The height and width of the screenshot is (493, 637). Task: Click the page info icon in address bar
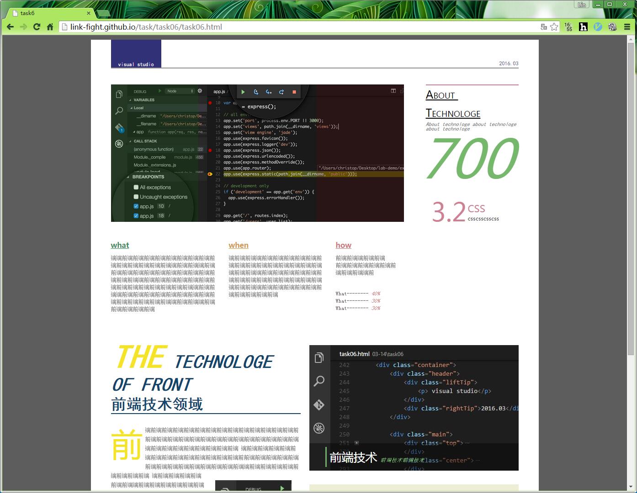(65, 27)
